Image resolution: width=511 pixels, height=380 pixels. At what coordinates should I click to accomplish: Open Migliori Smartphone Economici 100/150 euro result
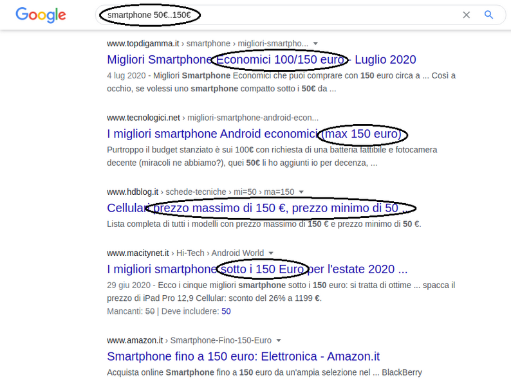point(261,60)
